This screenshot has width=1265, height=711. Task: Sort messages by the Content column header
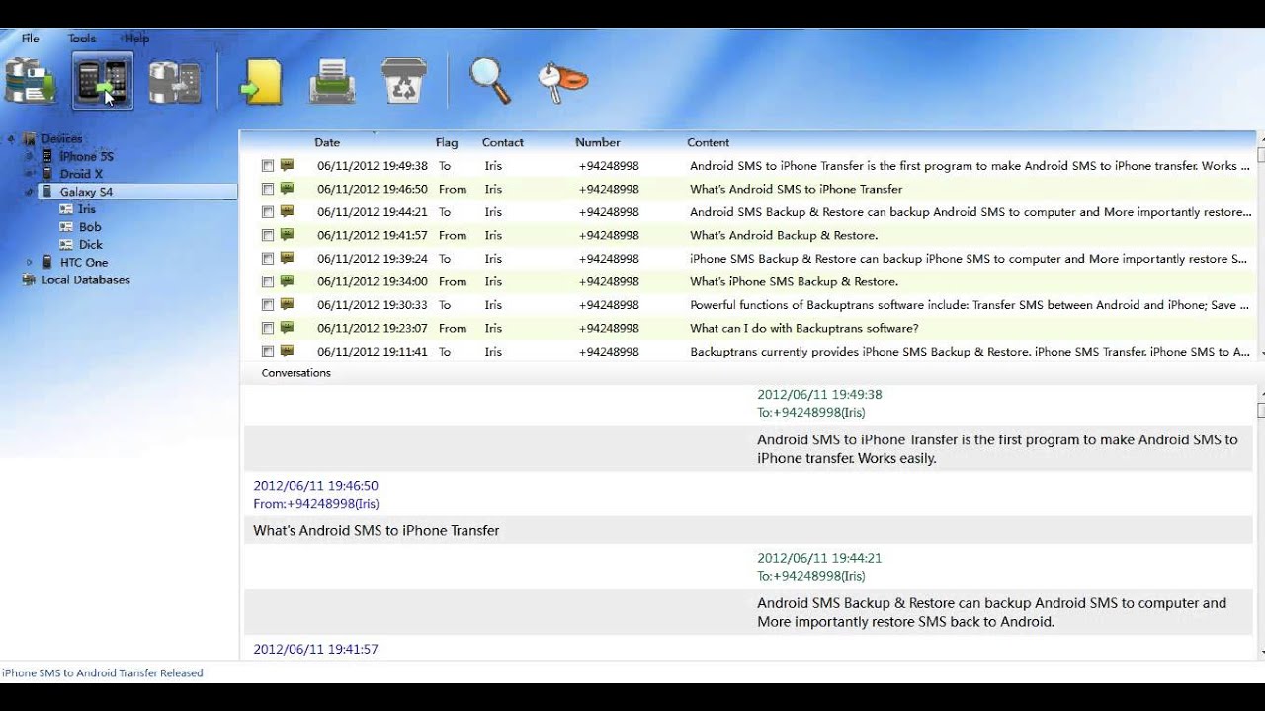[x=709, y=142]
